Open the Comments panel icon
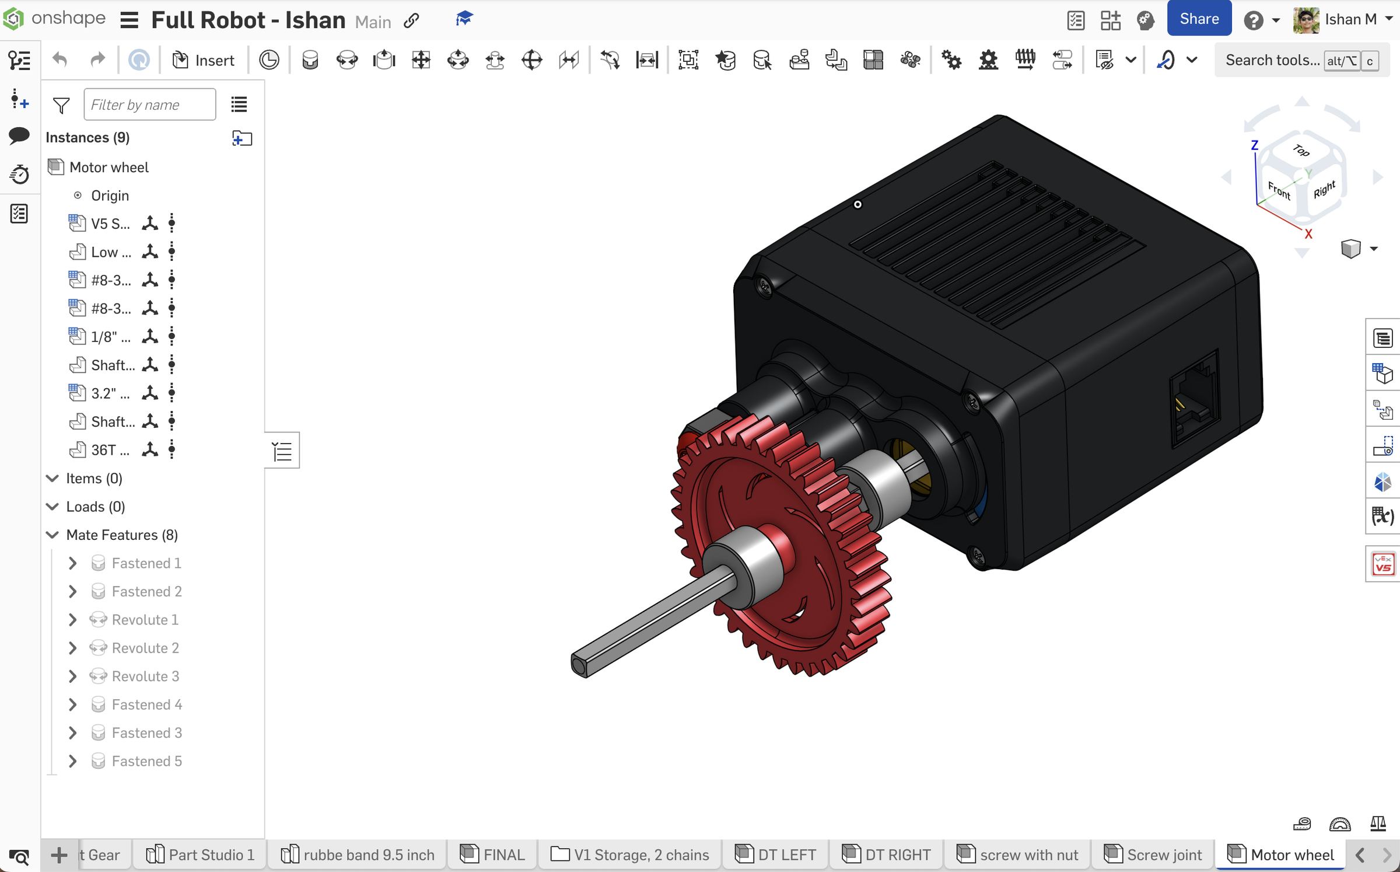1400x872 pixels. pyautogui.click(x=19, y=136)
